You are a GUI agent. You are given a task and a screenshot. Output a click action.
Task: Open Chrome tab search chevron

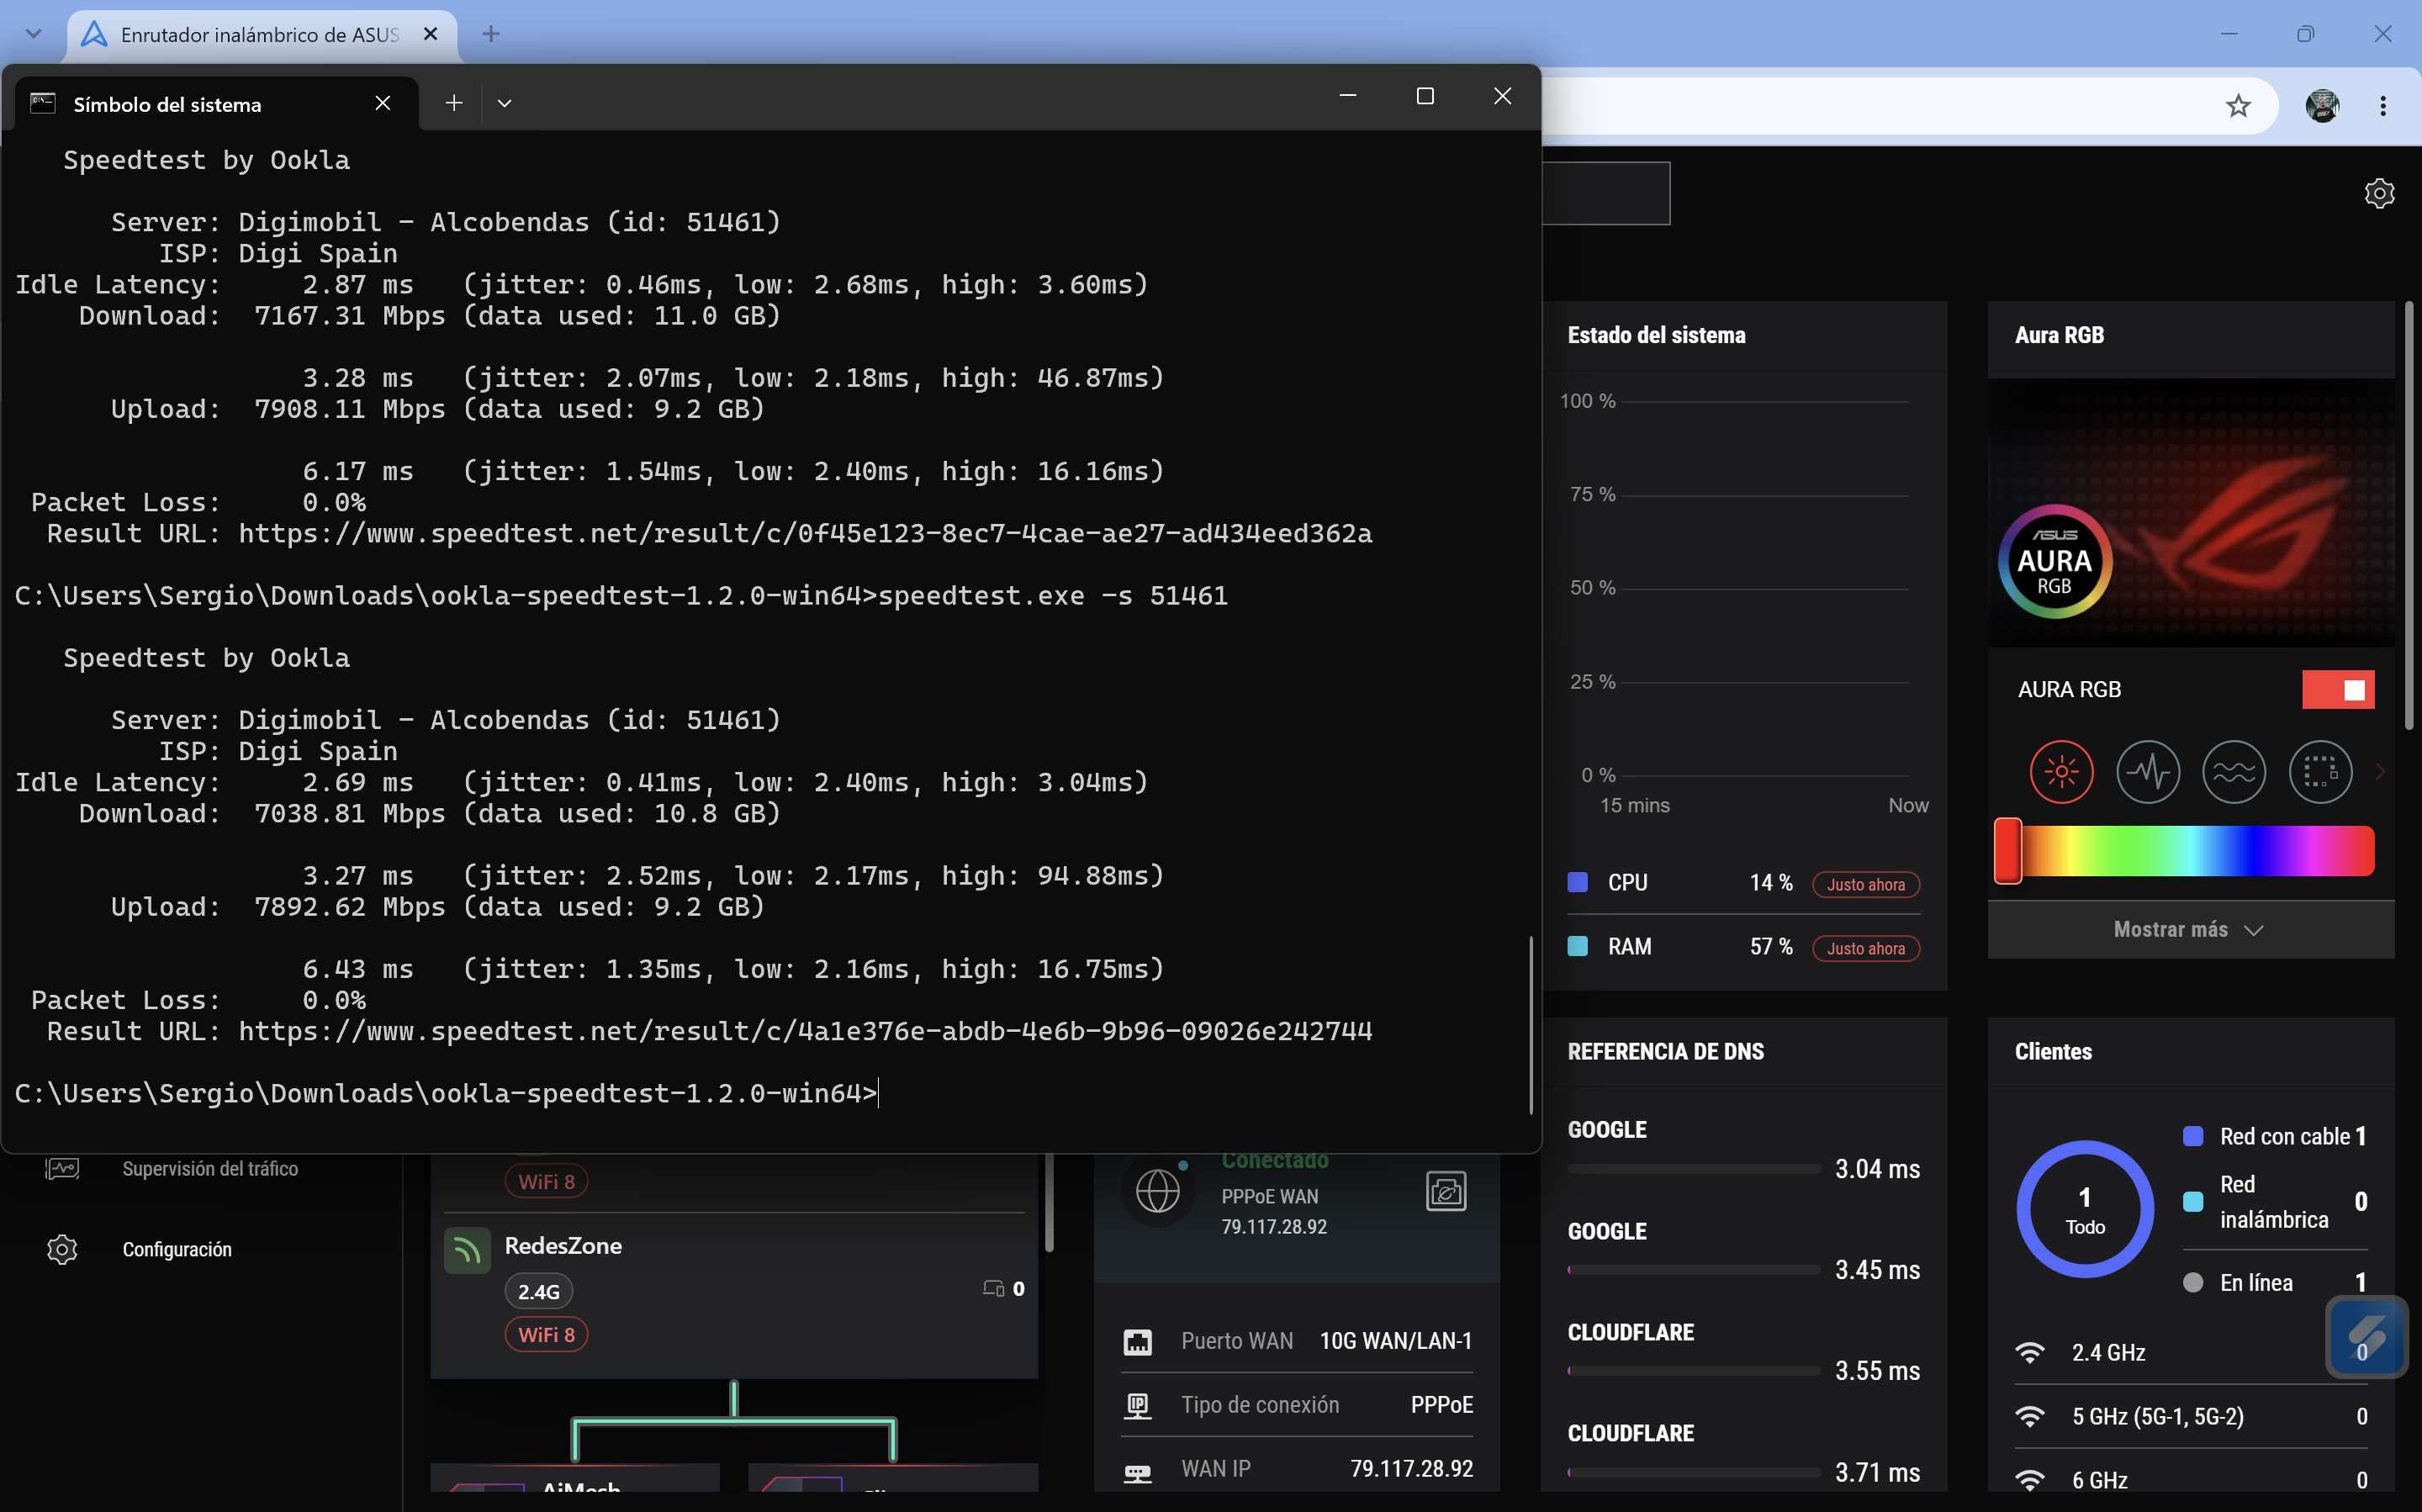point(33,34)
